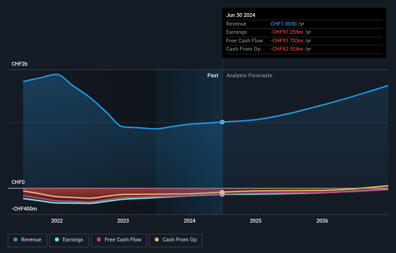
Task: Click the Cash From Op label in tooltip
Action: 243,49
